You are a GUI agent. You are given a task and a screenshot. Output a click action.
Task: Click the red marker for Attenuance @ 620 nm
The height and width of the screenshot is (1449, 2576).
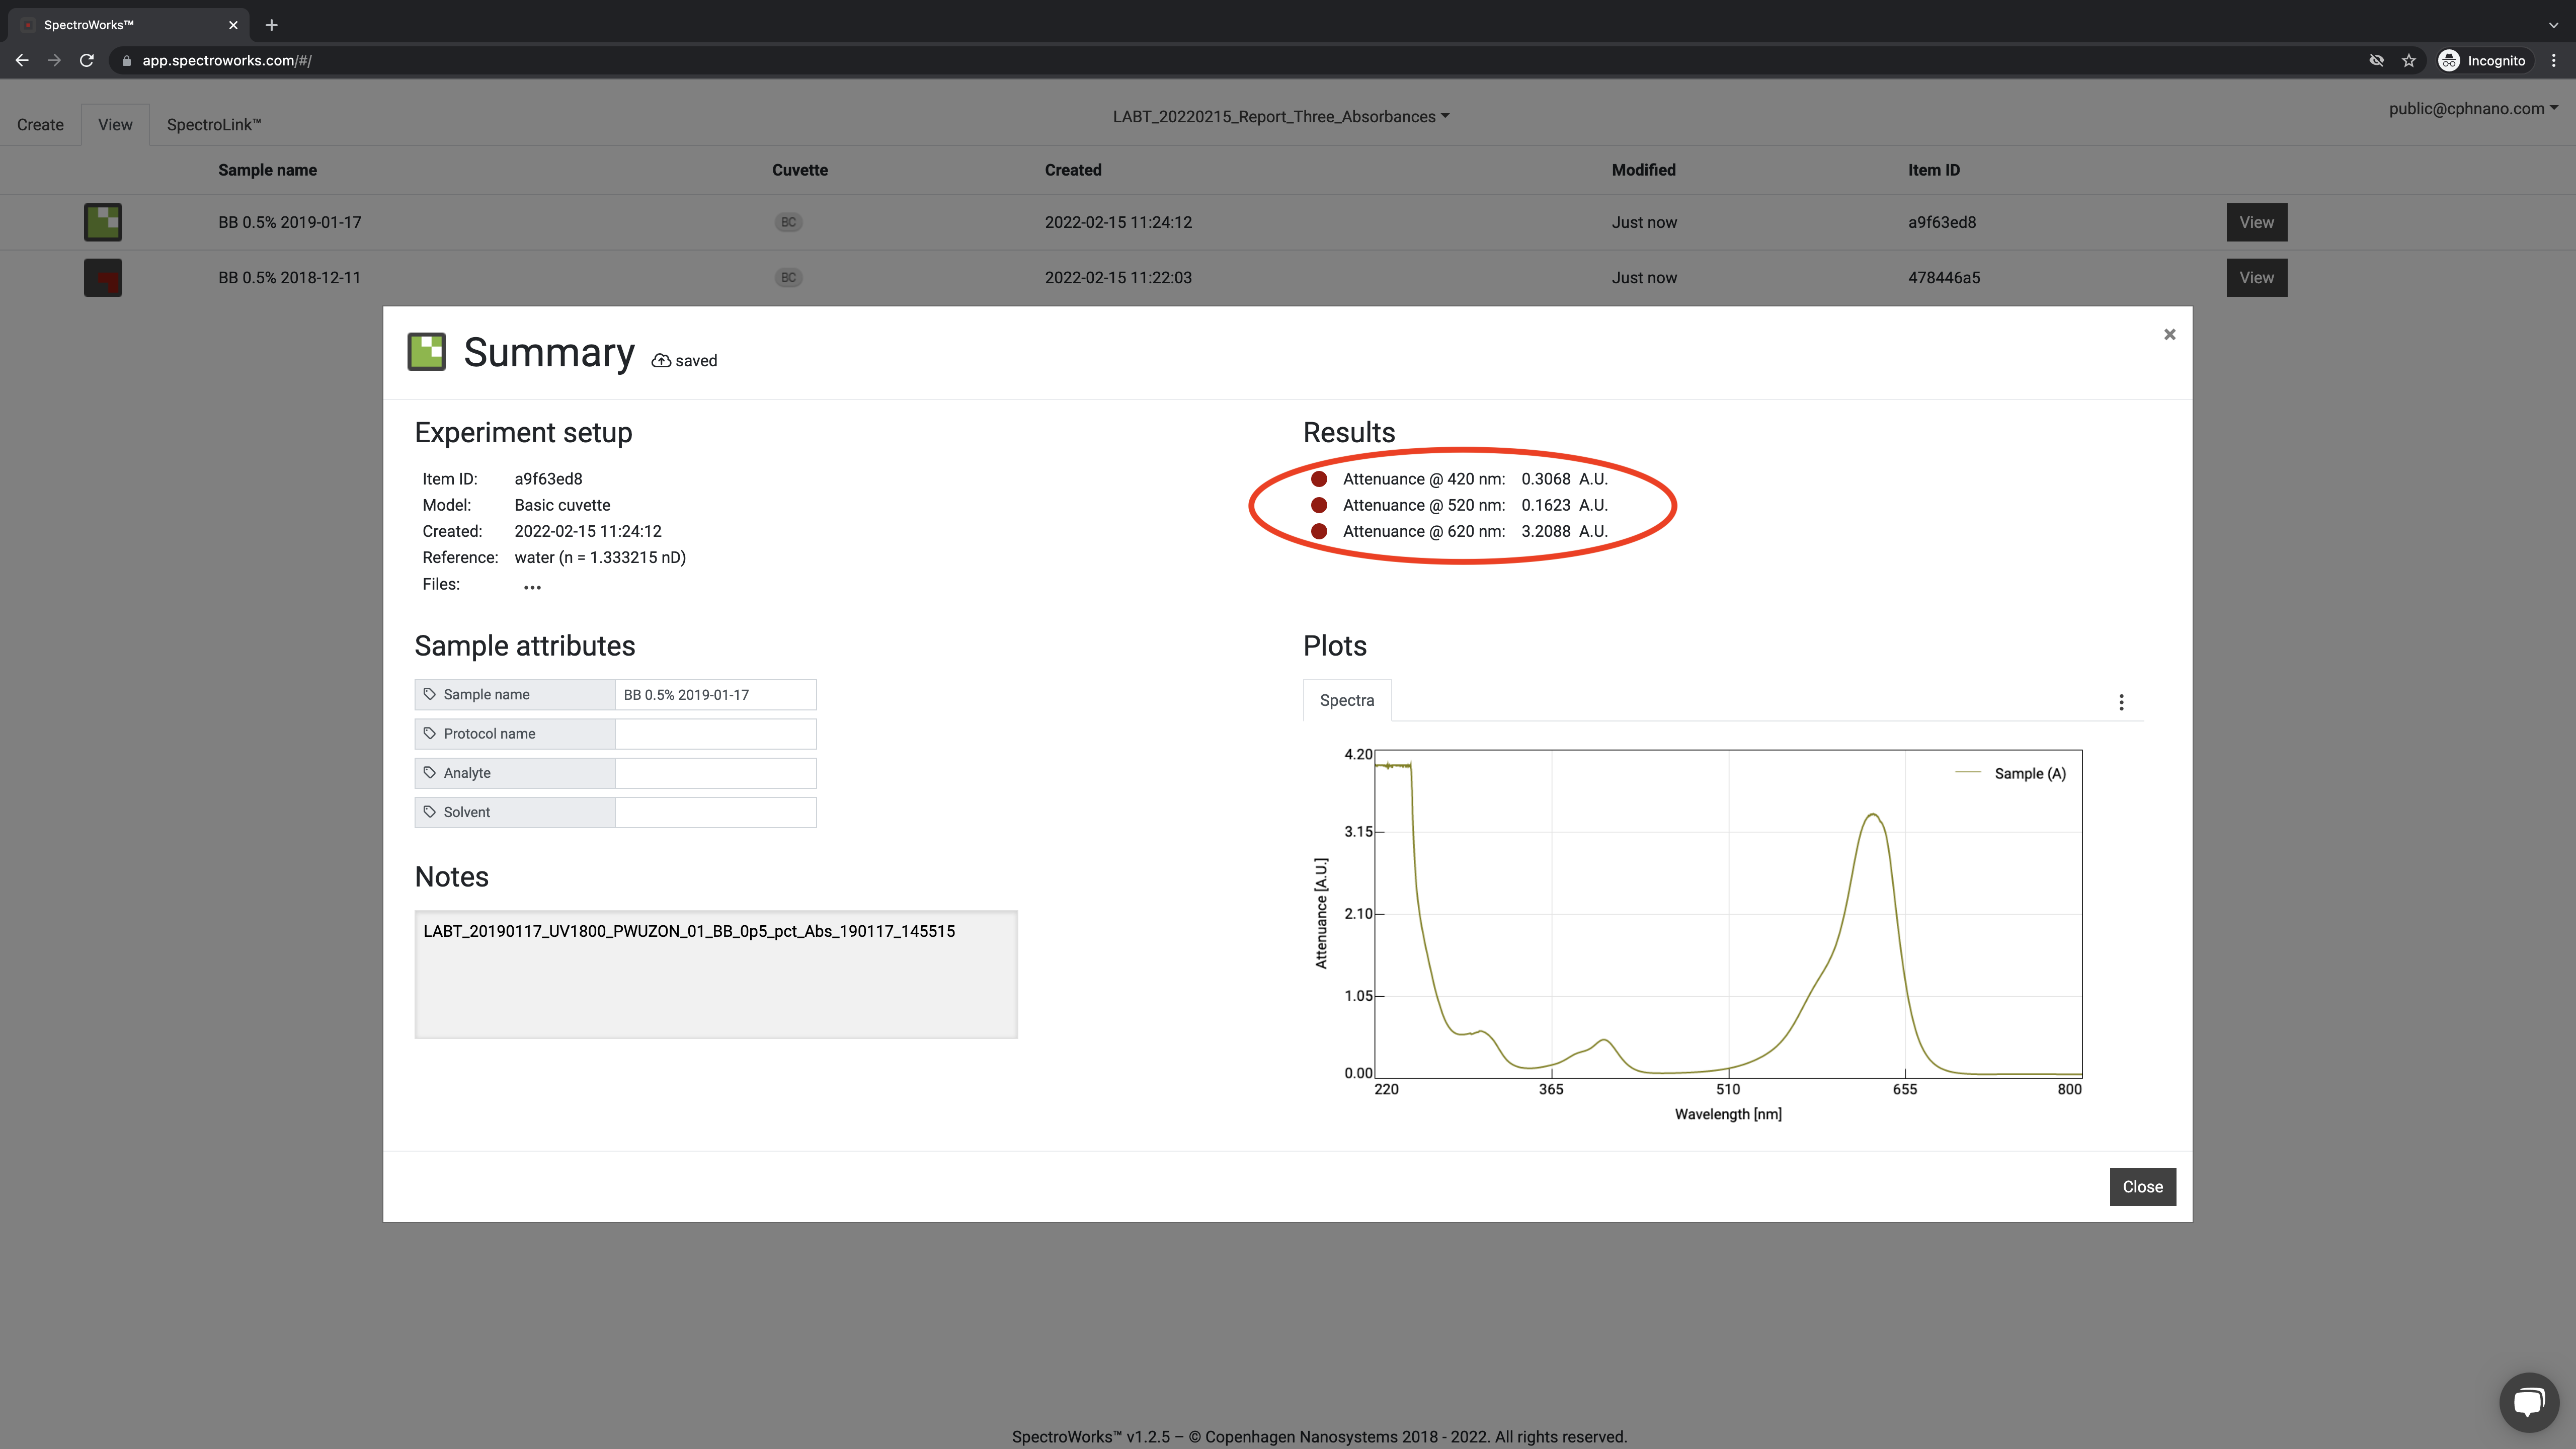pos(1319,531)
